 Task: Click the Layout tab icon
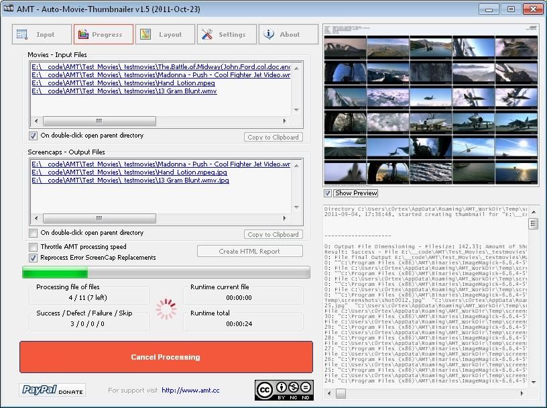click(145, 35)
